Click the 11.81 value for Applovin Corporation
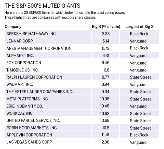Screen dimensions: 164x149 105,135
